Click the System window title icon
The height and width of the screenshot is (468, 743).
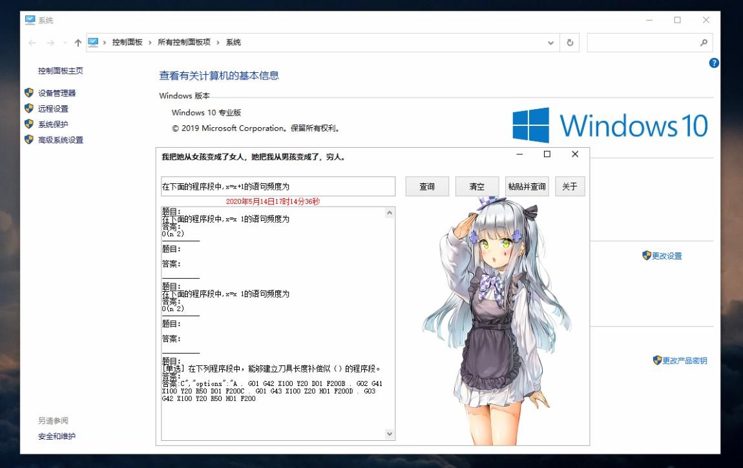tap(30, 20)
